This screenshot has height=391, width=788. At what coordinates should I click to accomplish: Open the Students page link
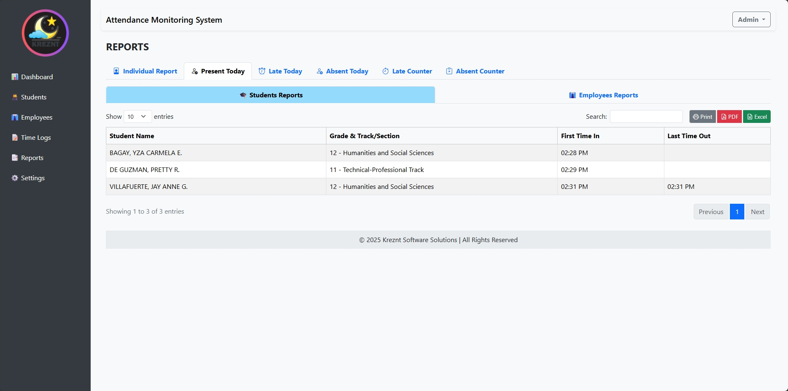point(34,97)
